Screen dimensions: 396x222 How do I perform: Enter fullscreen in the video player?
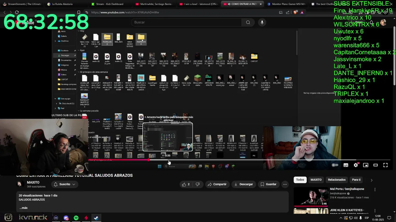tap(385, 165)
